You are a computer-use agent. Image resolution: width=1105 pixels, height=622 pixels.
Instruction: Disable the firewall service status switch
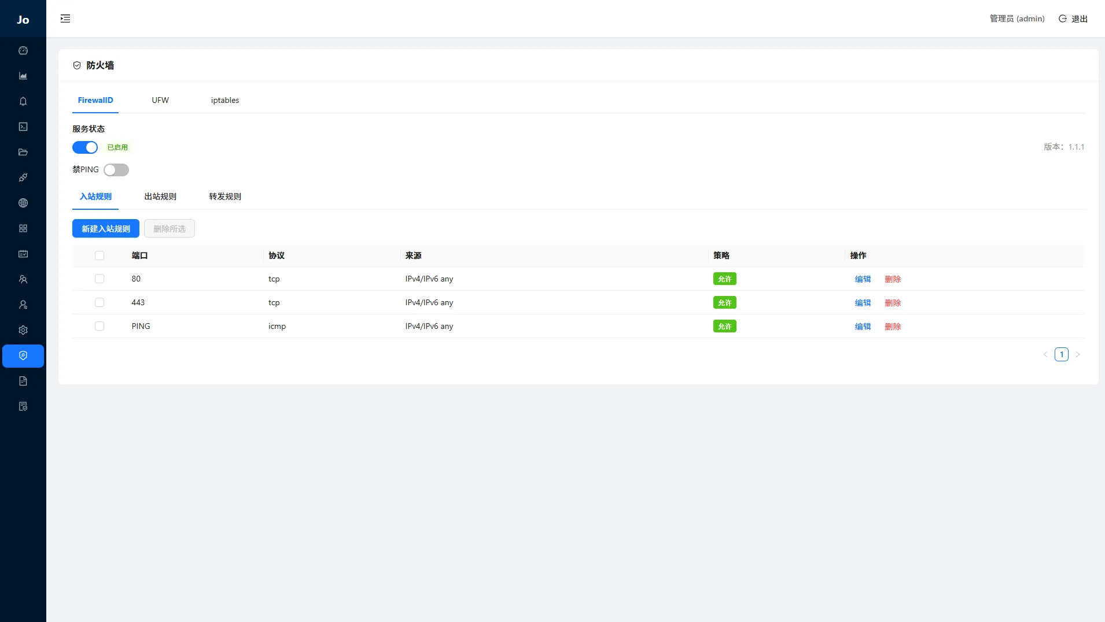click(x=85, y=147)
